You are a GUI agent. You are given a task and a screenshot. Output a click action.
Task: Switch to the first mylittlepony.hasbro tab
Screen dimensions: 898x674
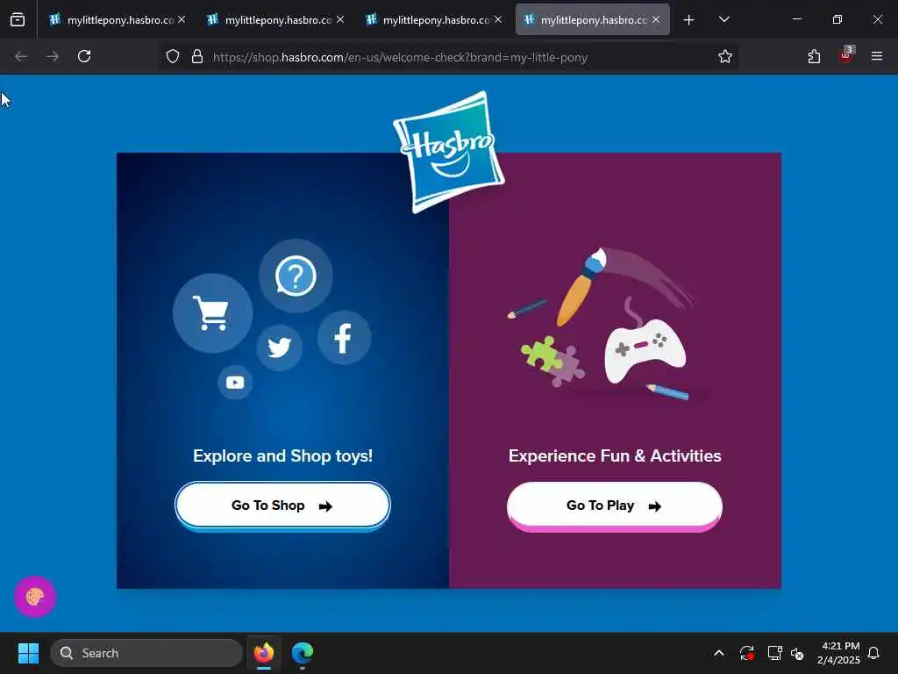pos(118,20)
